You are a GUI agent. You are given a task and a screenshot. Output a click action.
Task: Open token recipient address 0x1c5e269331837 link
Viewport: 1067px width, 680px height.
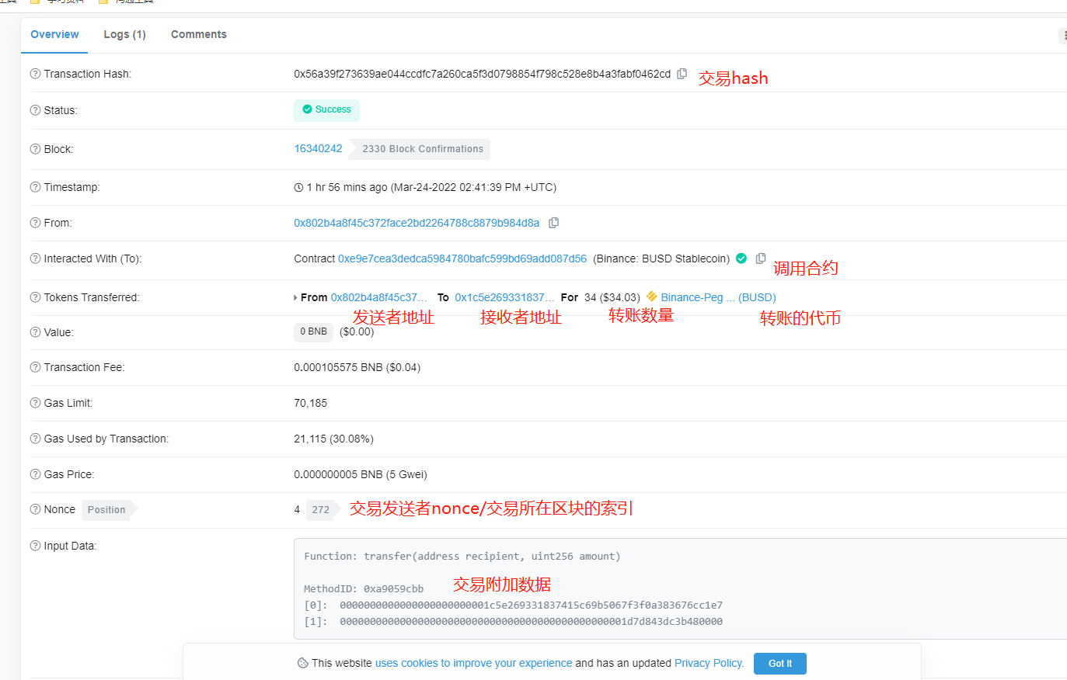pyautogui.click(x=504, y=297)
